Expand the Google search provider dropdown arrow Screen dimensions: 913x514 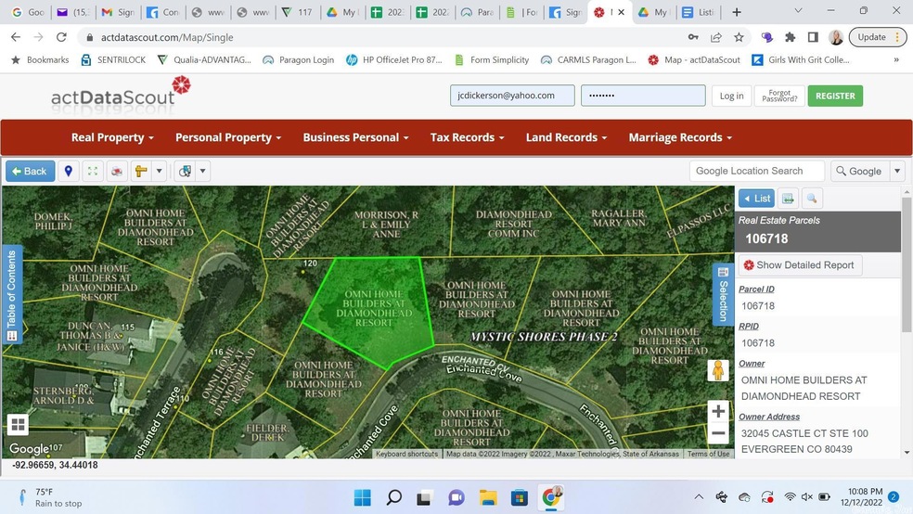(x=896, y=171)
